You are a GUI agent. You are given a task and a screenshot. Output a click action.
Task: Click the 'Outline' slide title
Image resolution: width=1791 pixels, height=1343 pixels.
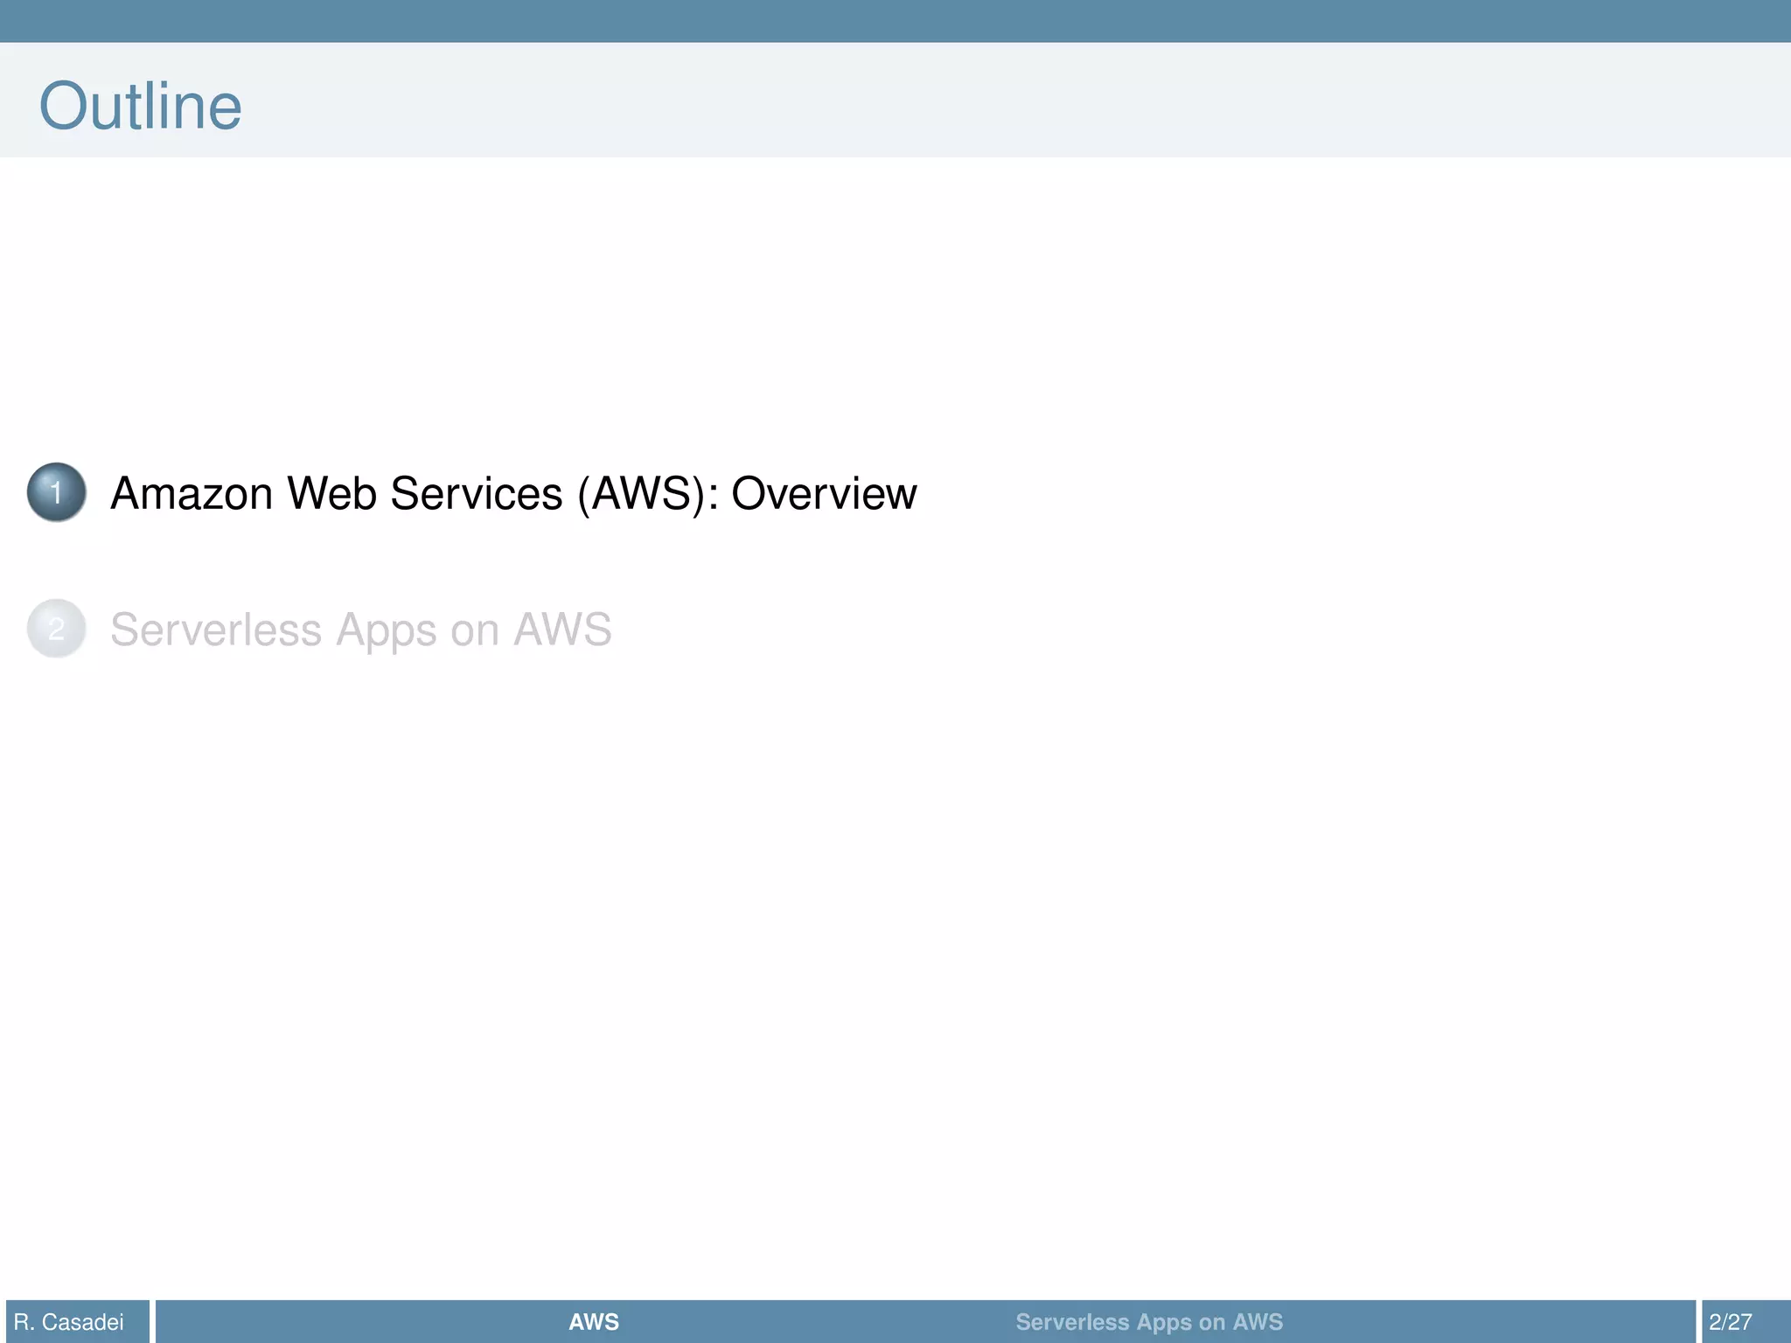coord(141,106)
